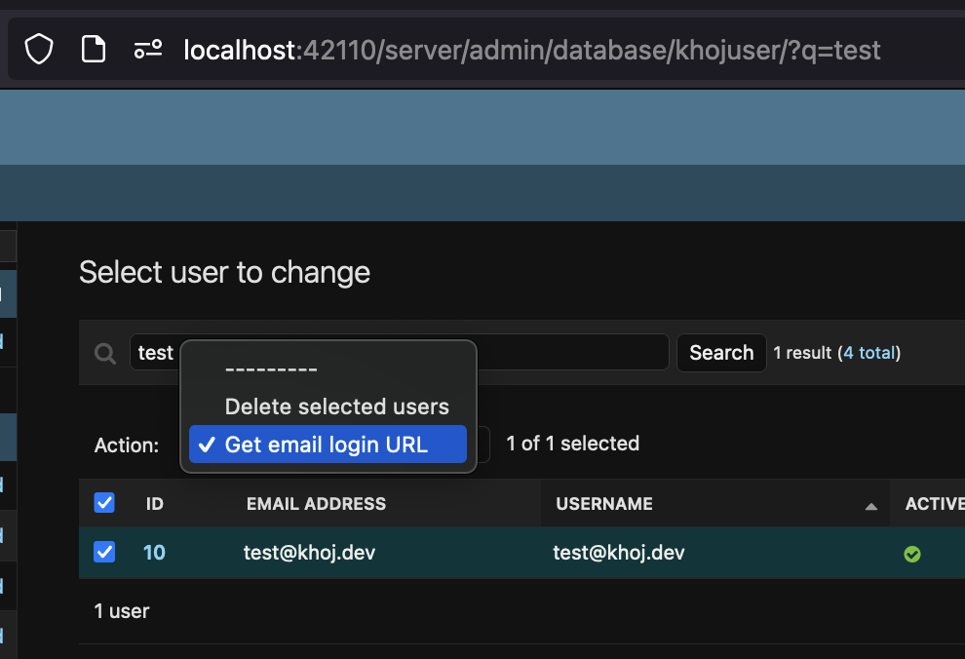Click the site permissions icon in address bar
Screen dimensions: 965x659
pyautogui.click(x=148, y=50)
